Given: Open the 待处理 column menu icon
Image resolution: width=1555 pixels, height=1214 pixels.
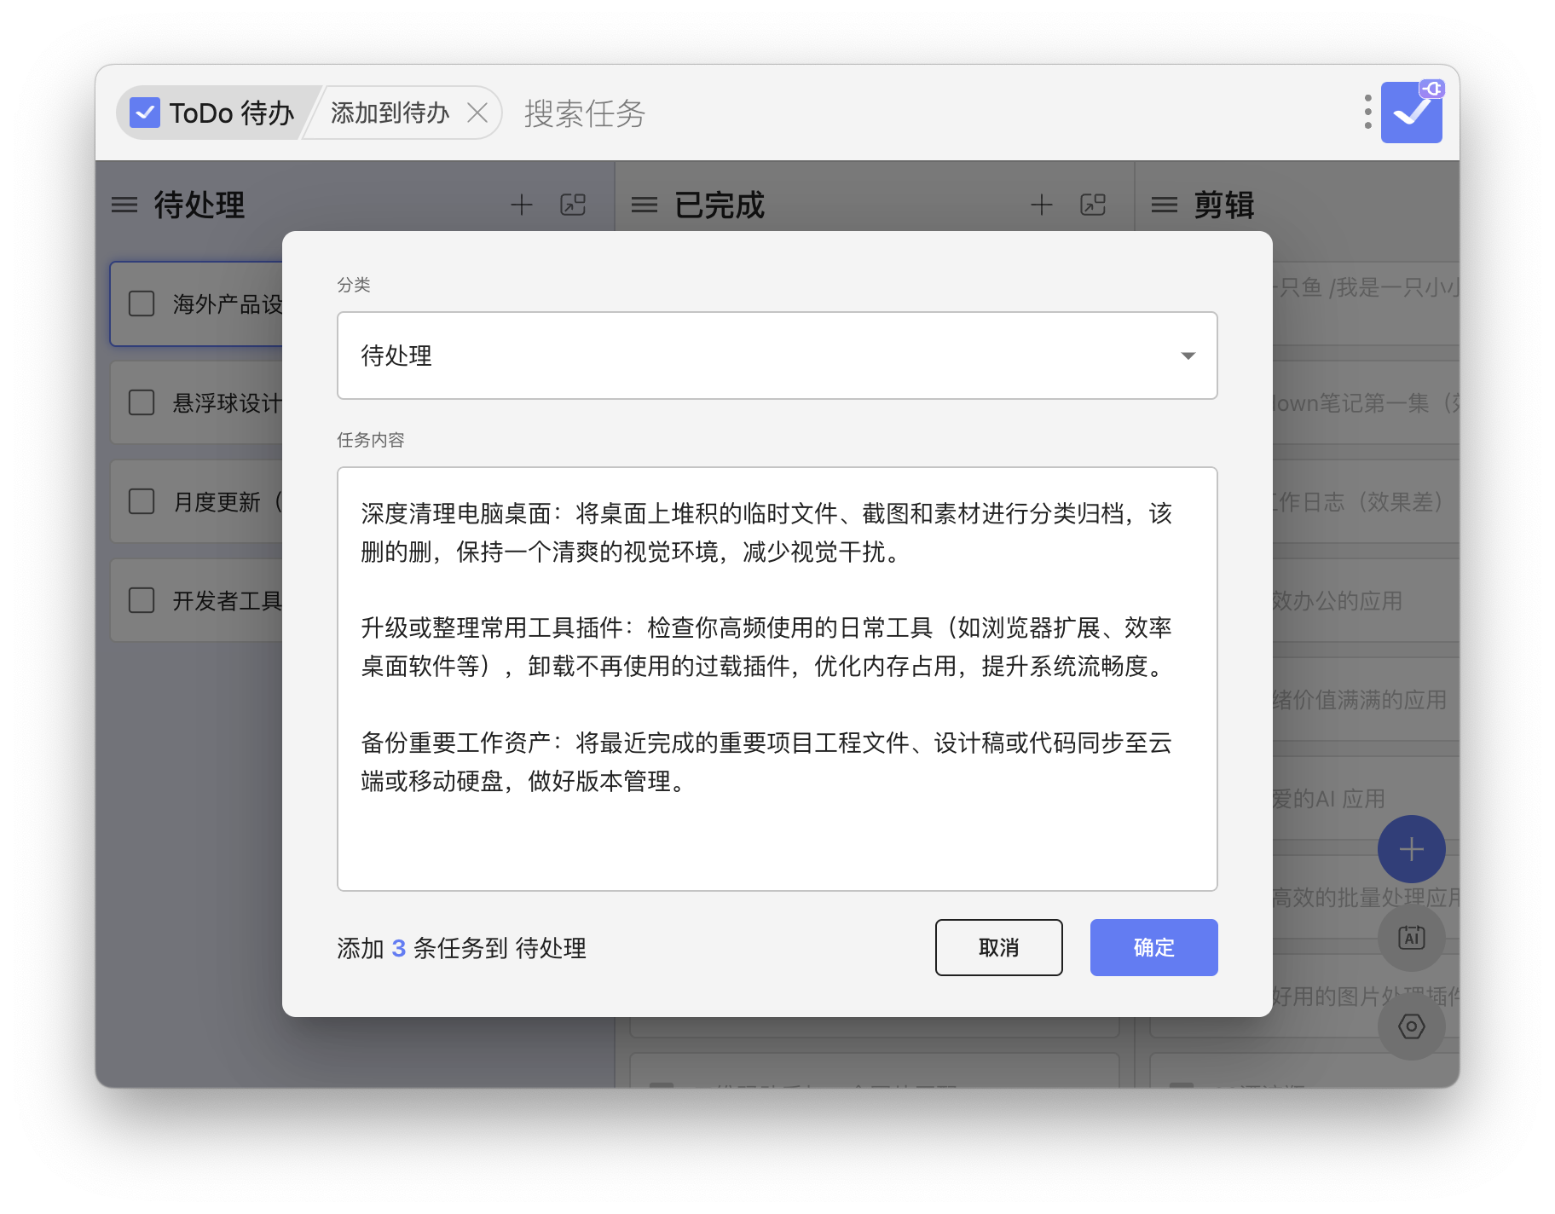Looking at the screenshot, I should point(124,205).
